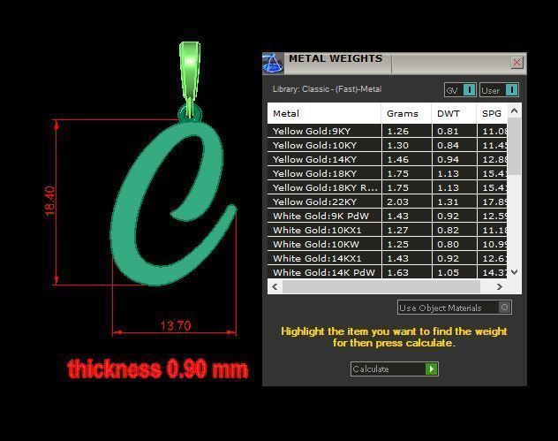
Task: Click the 0.84 DWT cell
Action: pyautogui.click(x=455, y=145)
